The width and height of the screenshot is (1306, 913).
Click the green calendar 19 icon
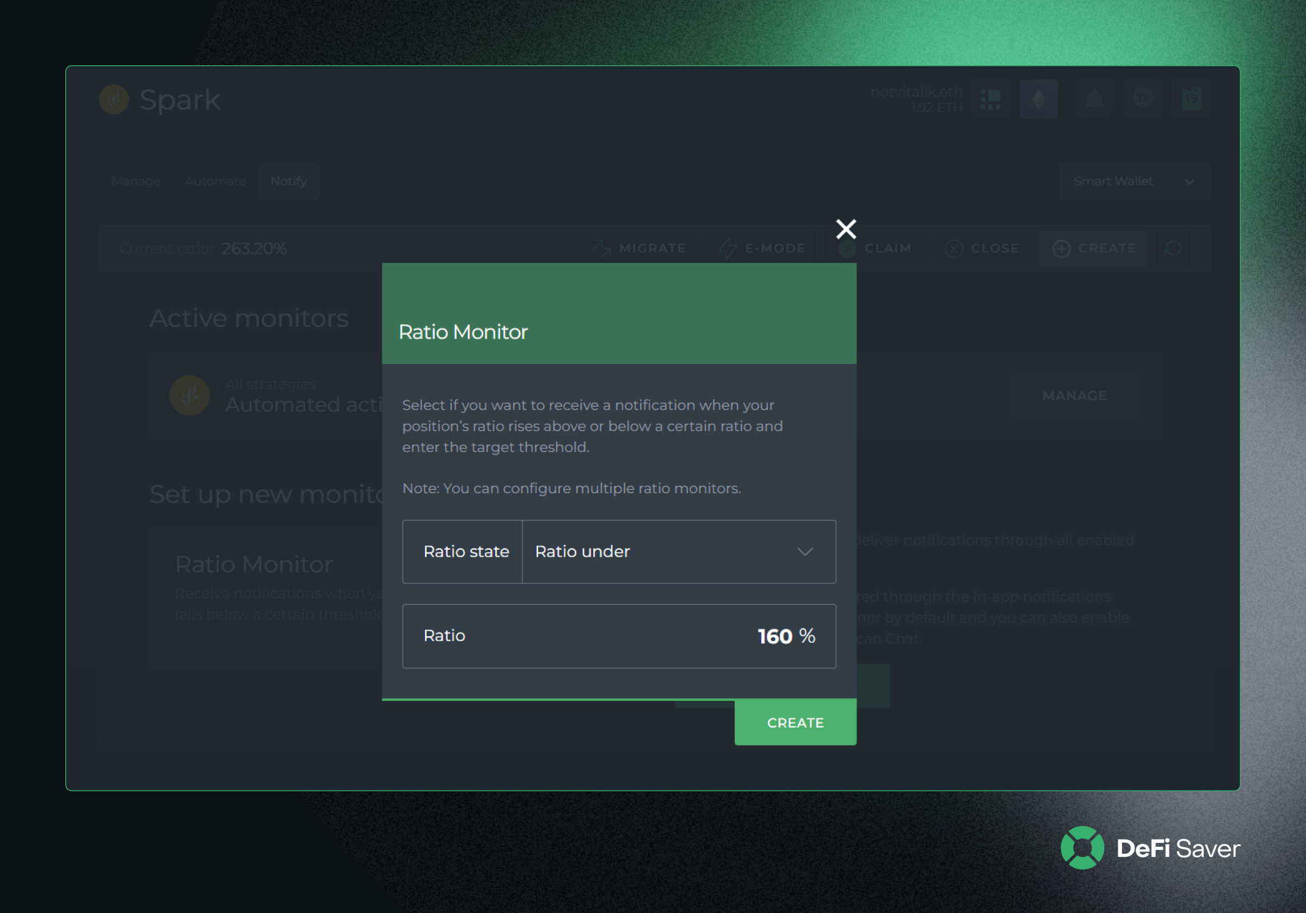point(1191,99)
